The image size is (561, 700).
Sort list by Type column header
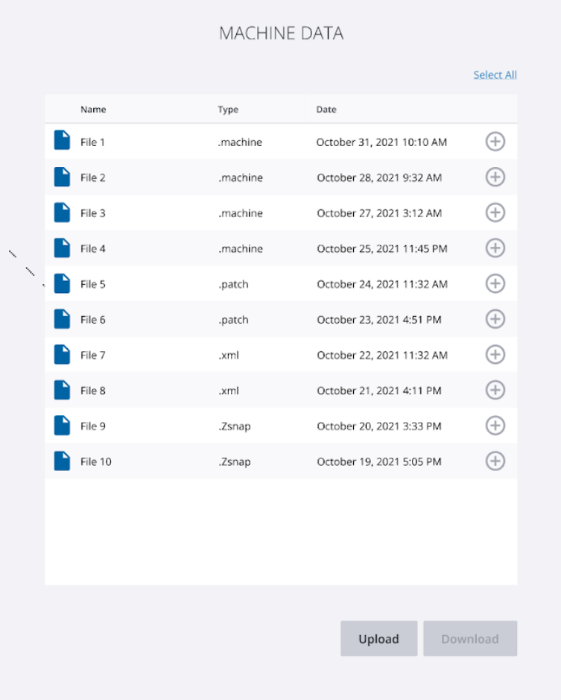click(228, 110)
